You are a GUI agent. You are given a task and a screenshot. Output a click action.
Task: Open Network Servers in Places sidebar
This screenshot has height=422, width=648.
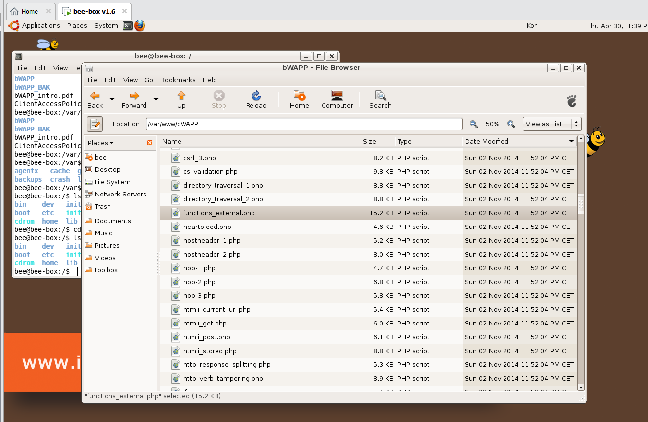(120, 194)
